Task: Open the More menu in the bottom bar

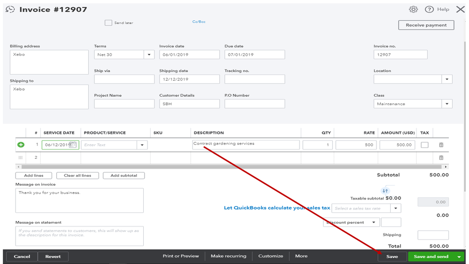Action: point(301,256)
